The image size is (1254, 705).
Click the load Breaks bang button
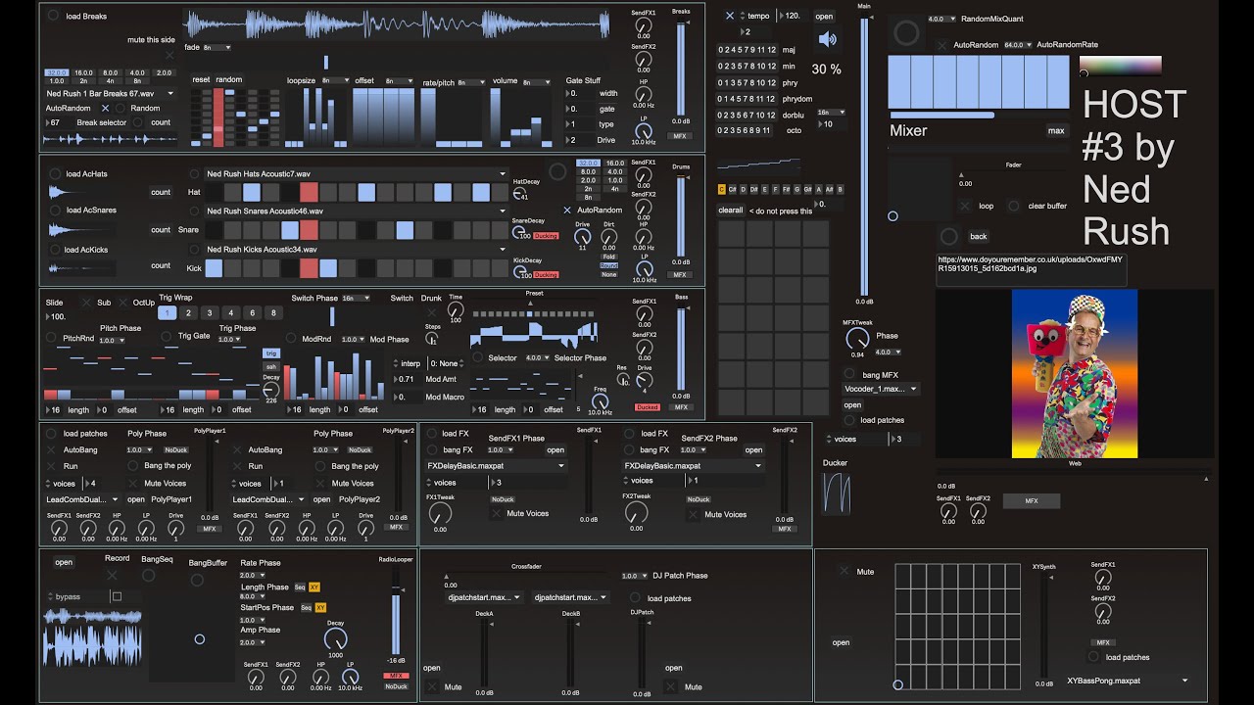tap(55, 16)
